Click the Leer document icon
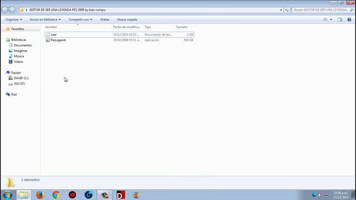The height and width of the screenshot is (200, 356). click(x=47, y=34)
